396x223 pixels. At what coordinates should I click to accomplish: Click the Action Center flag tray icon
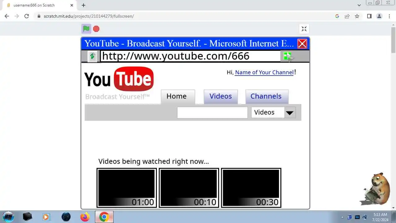[x=350, y=217]
